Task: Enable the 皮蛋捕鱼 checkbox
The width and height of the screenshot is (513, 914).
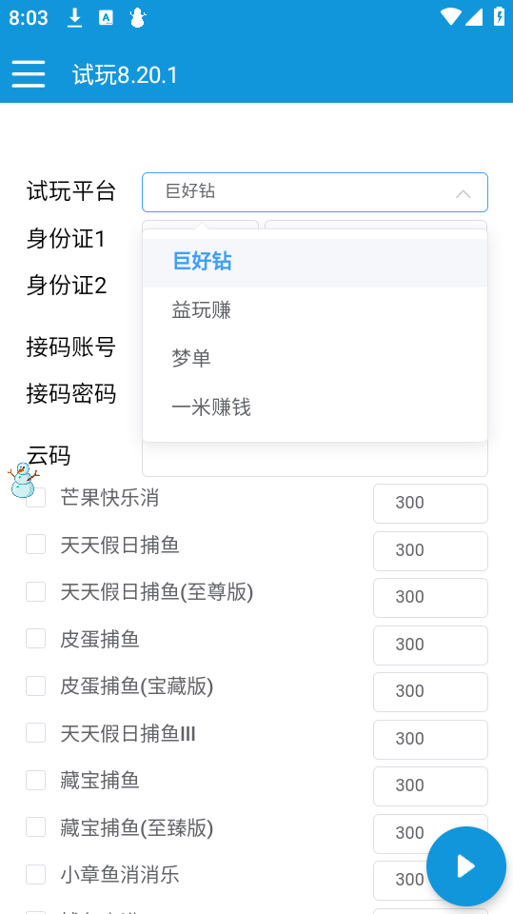Action: click(x=35, y=639)
